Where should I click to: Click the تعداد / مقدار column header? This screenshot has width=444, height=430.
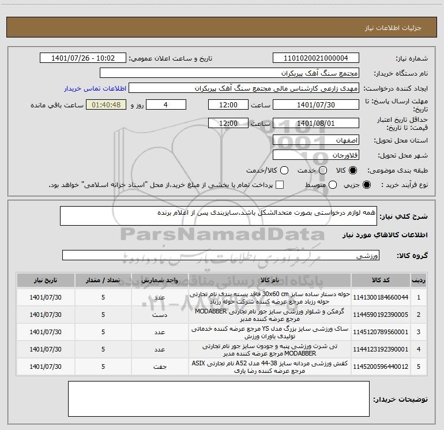(x=103, y=280)
